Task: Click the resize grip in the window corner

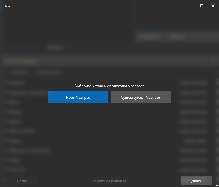Action: pyautogui.click(x=216, y=184)
